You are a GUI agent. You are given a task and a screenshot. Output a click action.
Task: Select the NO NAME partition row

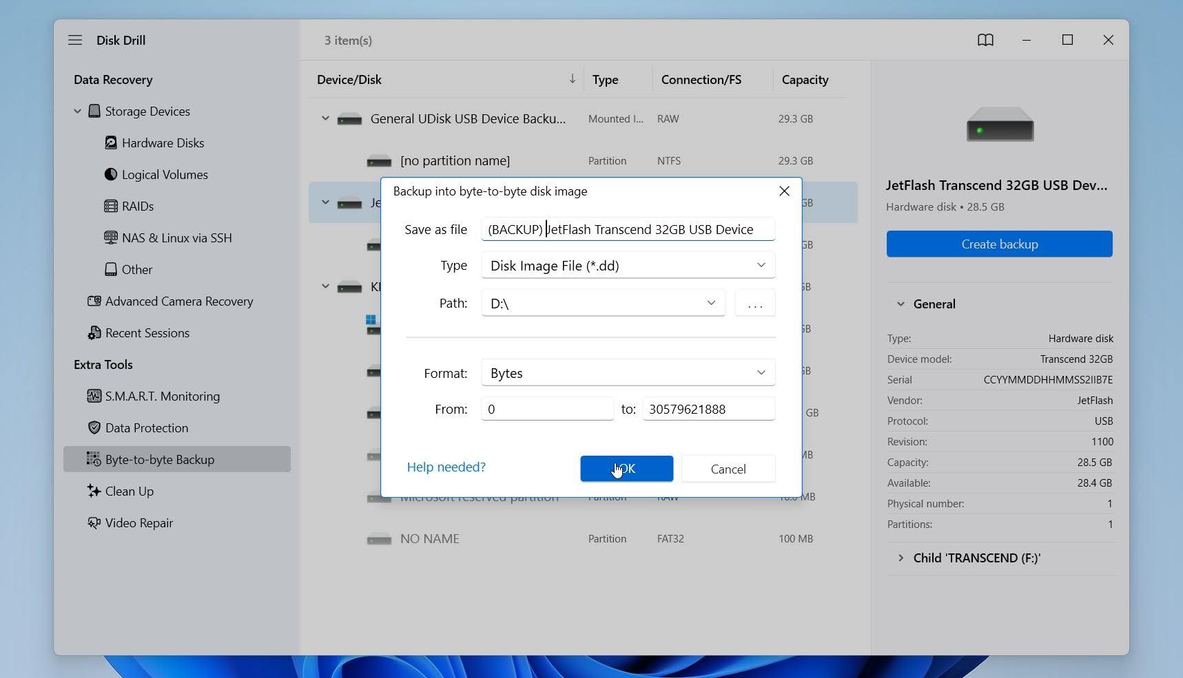point(583,539)
